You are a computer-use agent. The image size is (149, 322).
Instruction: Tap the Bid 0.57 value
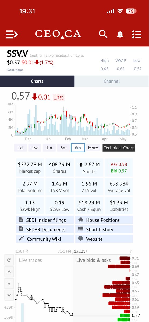119,171
